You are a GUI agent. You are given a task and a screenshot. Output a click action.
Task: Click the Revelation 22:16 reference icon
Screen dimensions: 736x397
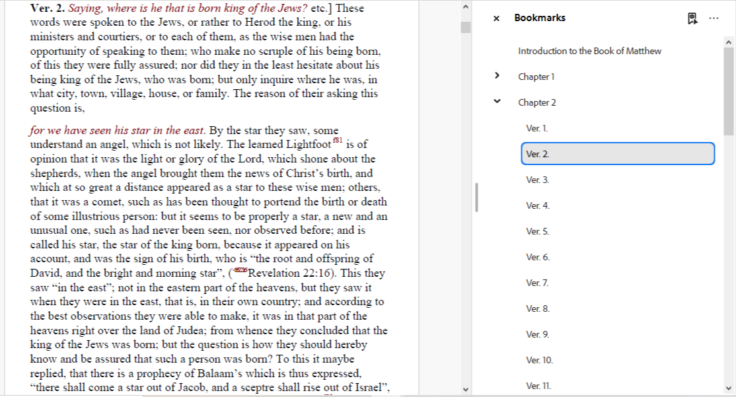pos(240,271)
